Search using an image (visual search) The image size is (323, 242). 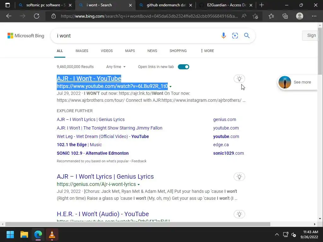235,36
